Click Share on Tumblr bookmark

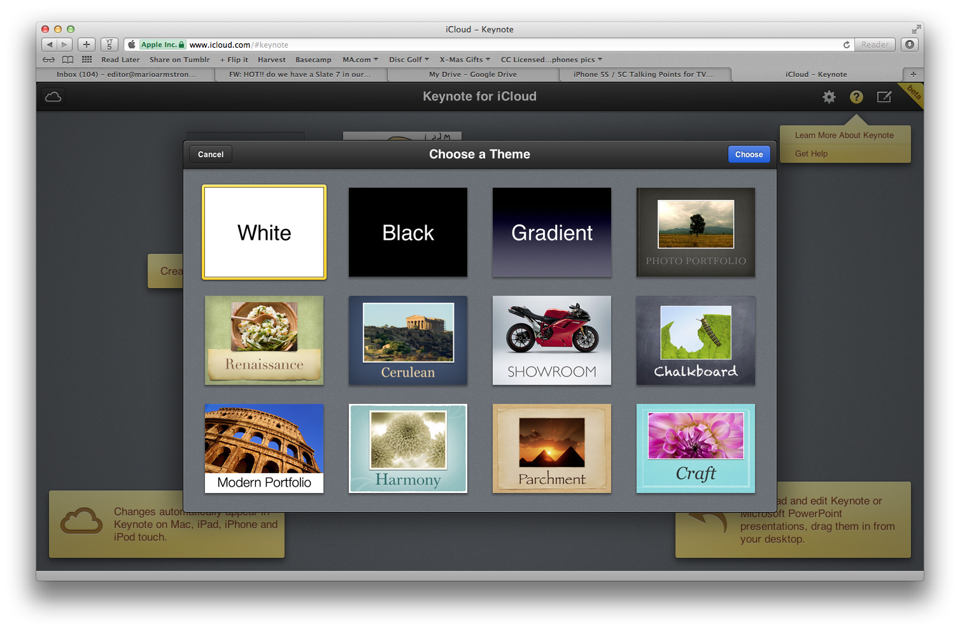(x=180, y=60)
